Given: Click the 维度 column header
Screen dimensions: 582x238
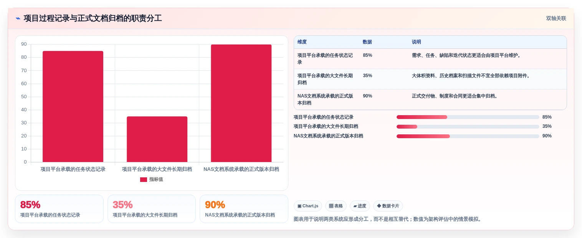Looking at the screenshot, I should 302,42.
